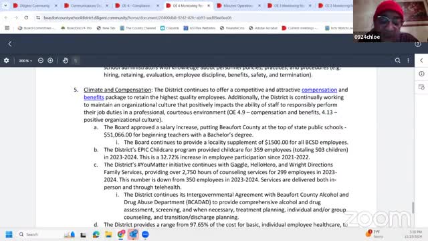Image resolution: width=428 pixels, height=241 pixels.
Task: Open Outlook from the taskbar
Action: pos(133,234)
